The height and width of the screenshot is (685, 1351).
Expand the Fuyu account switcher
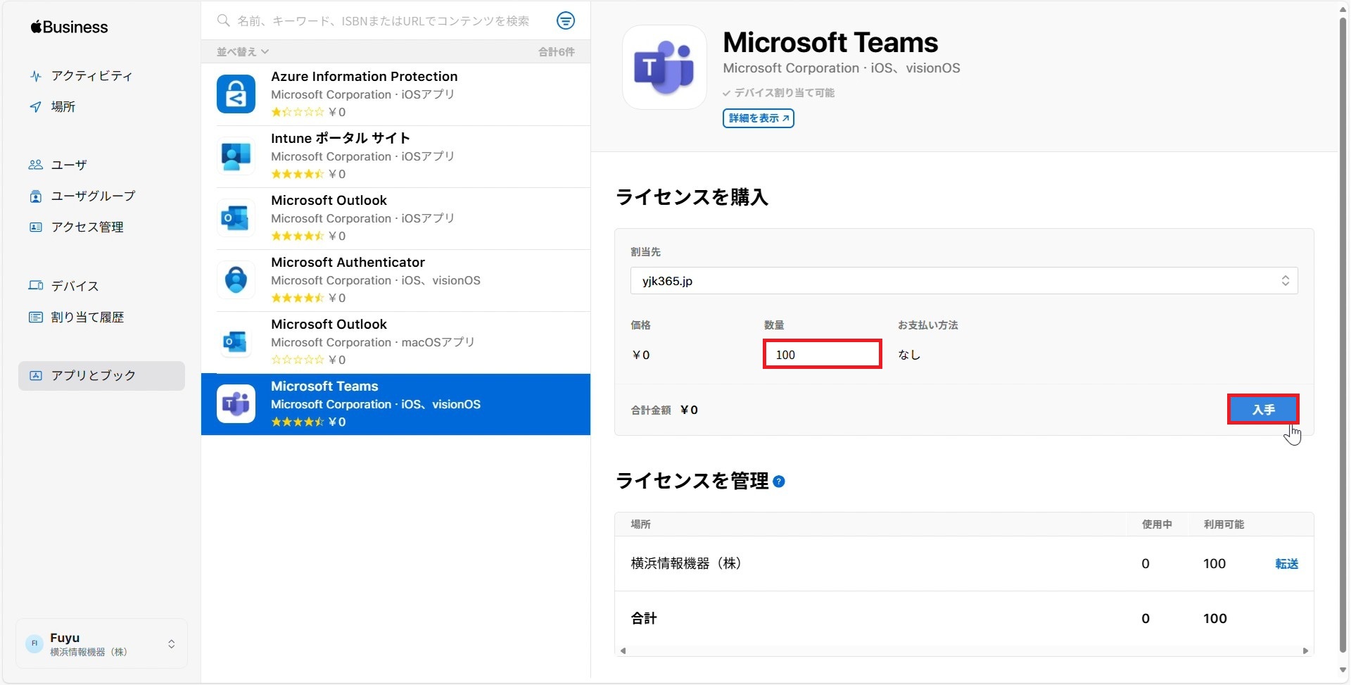tap(101, 643)
